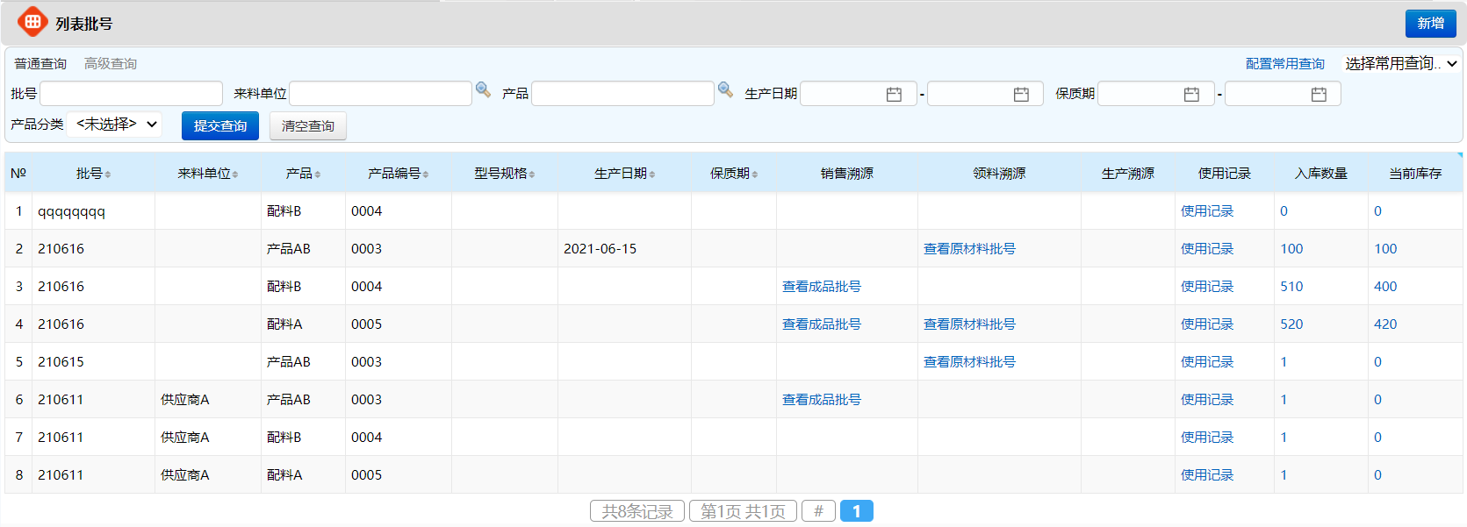Screen dimensions: 1467x527
Task: Sort table by 生产日期 column header
Action: (624, 174)
